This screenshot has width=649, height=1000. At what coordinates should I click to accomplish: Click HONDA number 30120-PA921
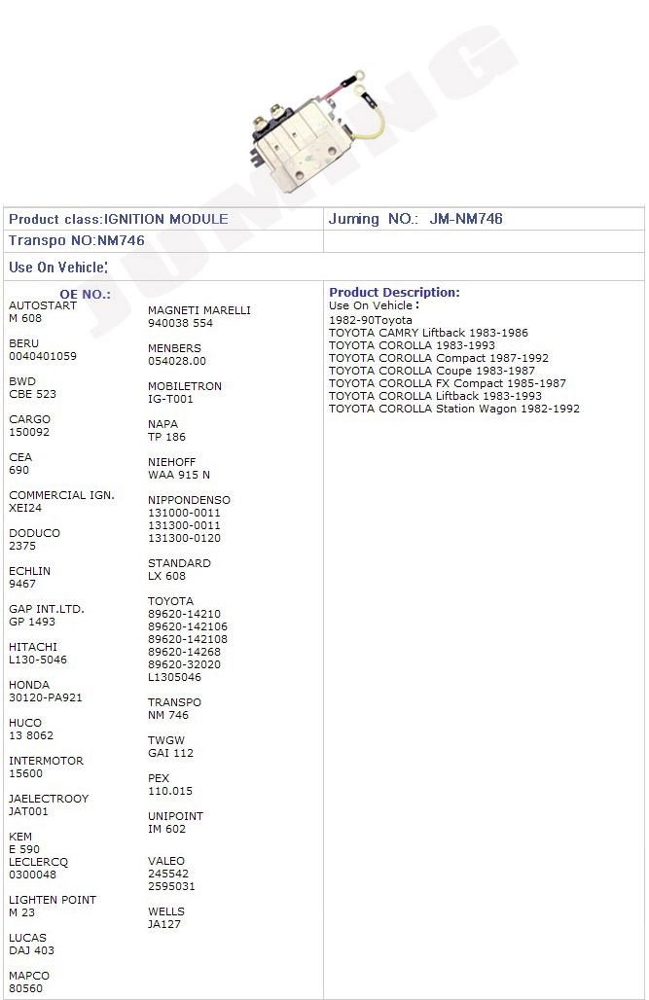pyautogui.click(x=46, y=697)
